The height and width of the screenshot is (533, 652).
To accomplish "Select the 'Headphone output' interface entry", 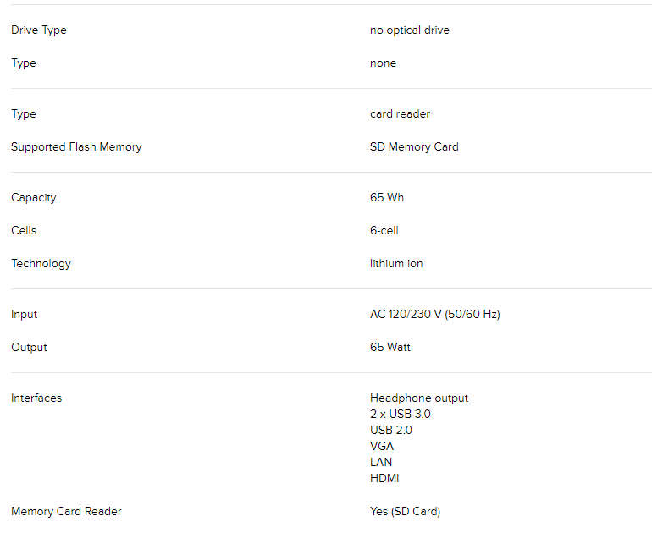I will [x=419, y=398].
